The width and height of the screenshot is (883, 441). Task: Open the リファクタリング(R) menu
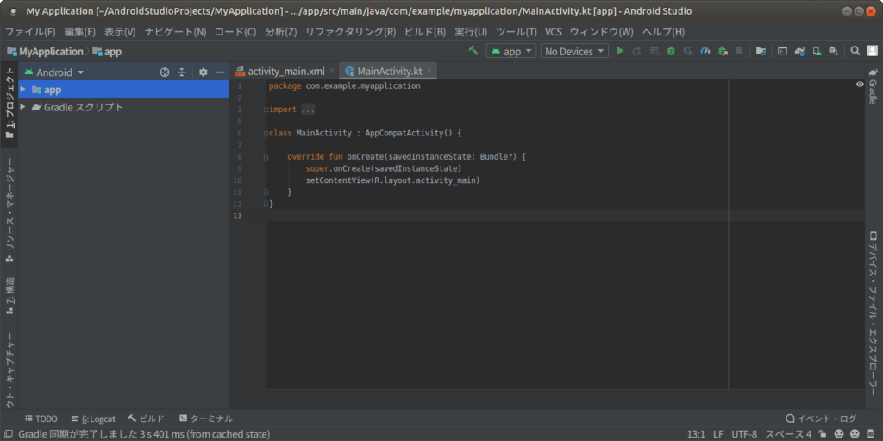(x=350, y=32)
